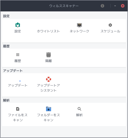The height and width of the screenshot is (138, 128).
Task: Click the アップデートアシスタント text label
Action: pyautogui.click(x=49, y=88)
